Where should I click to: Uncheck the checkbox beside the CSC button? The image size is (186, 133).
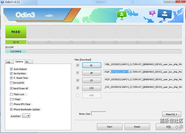click(78, 88)
